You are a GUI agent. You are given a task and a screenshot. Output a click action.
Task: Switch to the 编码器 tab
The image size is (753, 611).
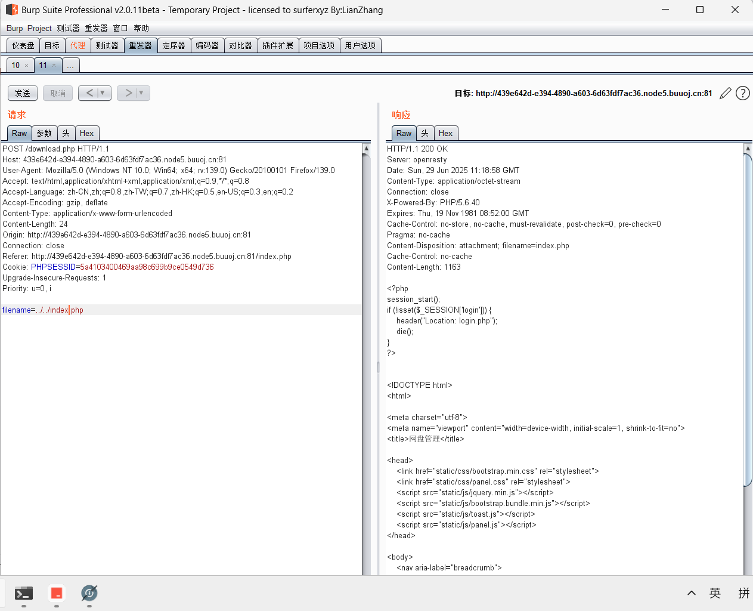point(207,45)
